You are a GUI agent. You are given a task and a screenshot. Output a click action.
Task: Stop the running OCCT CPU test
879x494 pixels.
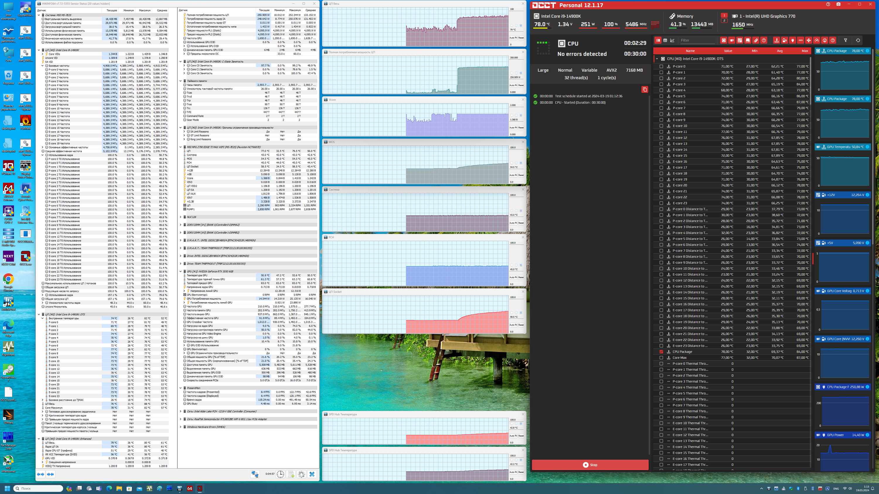[590, 465]
